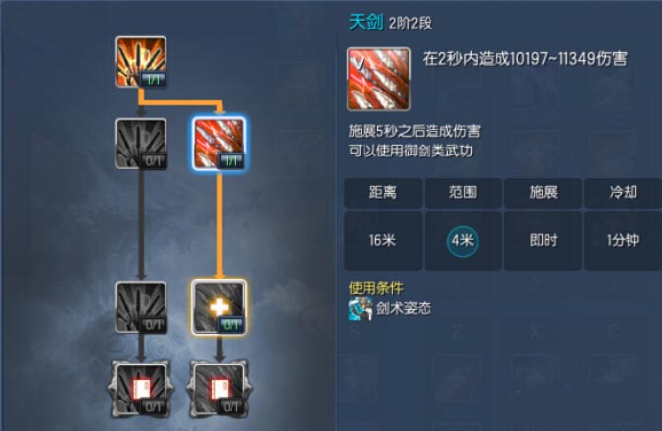Click the 天剑 skill title text
Viewport: 662px width, 431px height.
click(x=365, y=22)
